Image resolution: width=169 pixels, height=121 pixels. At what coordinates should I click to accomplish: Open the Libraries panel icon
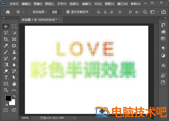(163, 82)
